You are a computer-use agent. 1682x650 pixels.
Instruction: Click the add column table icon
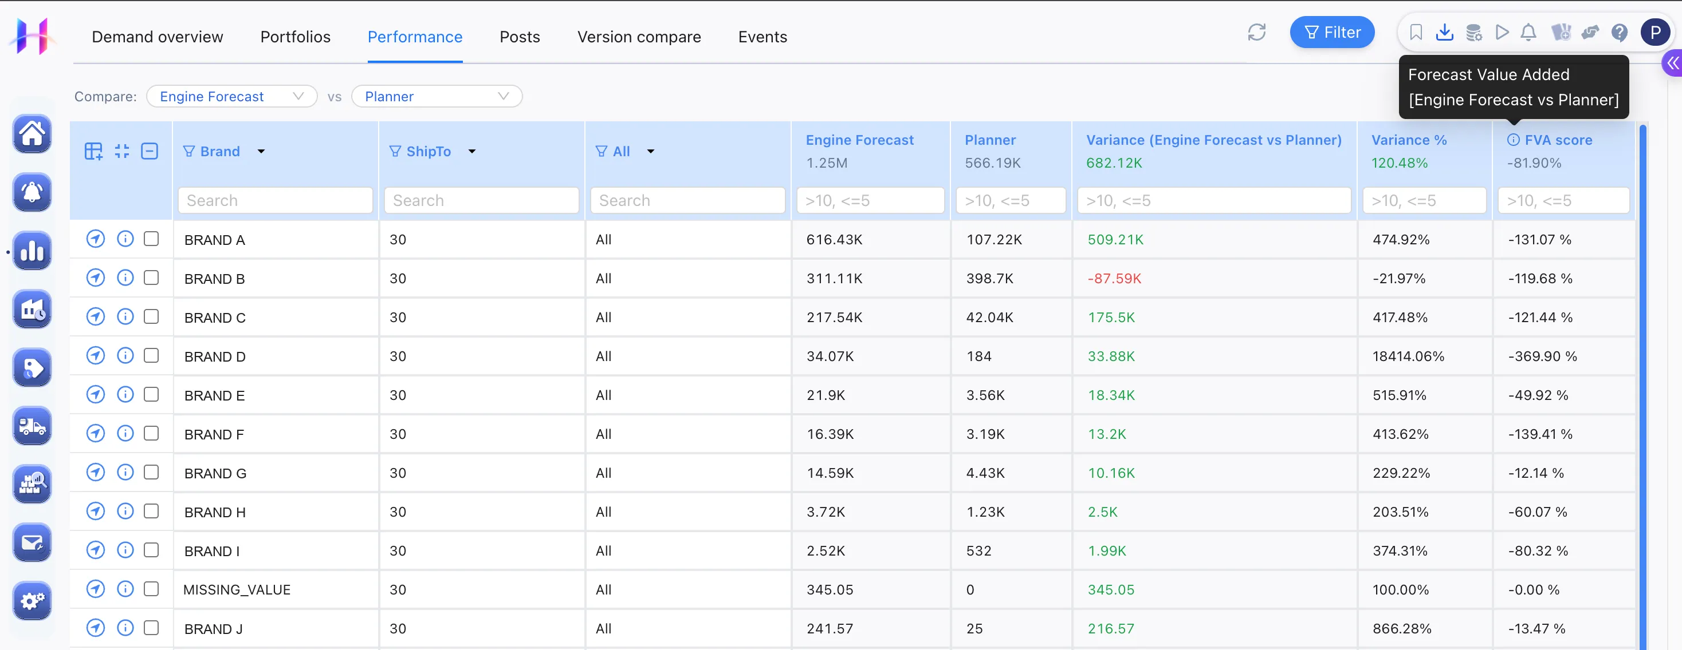93,151
